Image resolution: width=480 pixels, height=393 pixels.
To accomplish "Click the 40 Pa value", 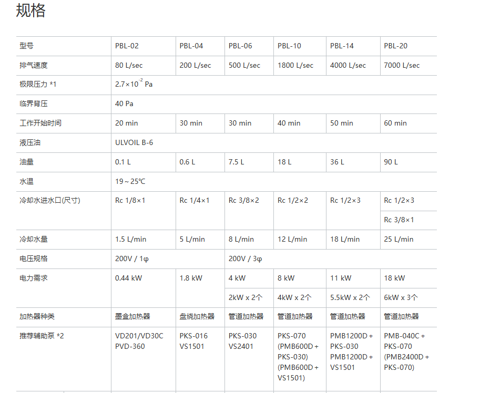I will click(x=124, y=104).
